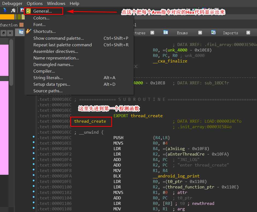
Task: Click the thread_create function label
Action: (90, 121)
